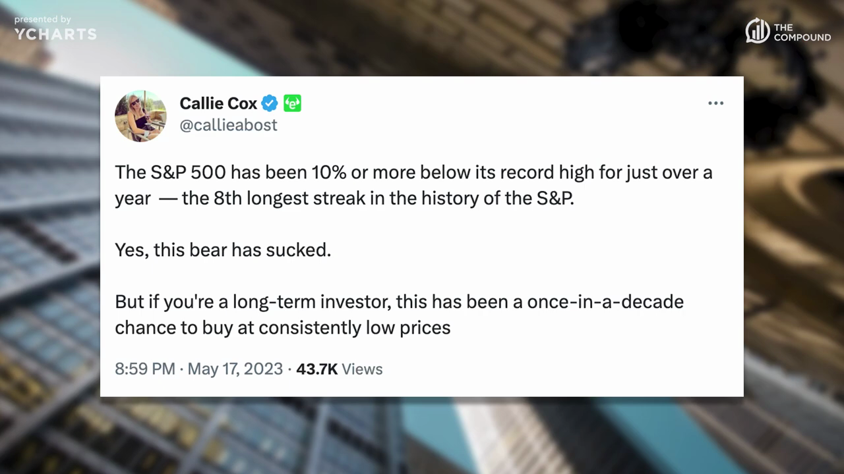844x474 pixels.
Task: Open Callie Cox's profile photo
Action: pyautogui.click(x=140, y=116)
